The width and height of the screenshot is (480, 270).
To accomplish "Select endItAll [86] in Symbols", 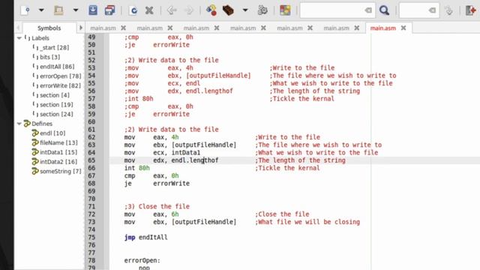I will [57, 67].
